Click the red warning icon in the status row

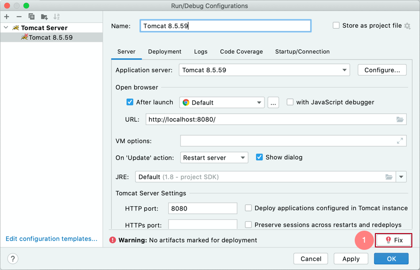click(x=112, y=240)
